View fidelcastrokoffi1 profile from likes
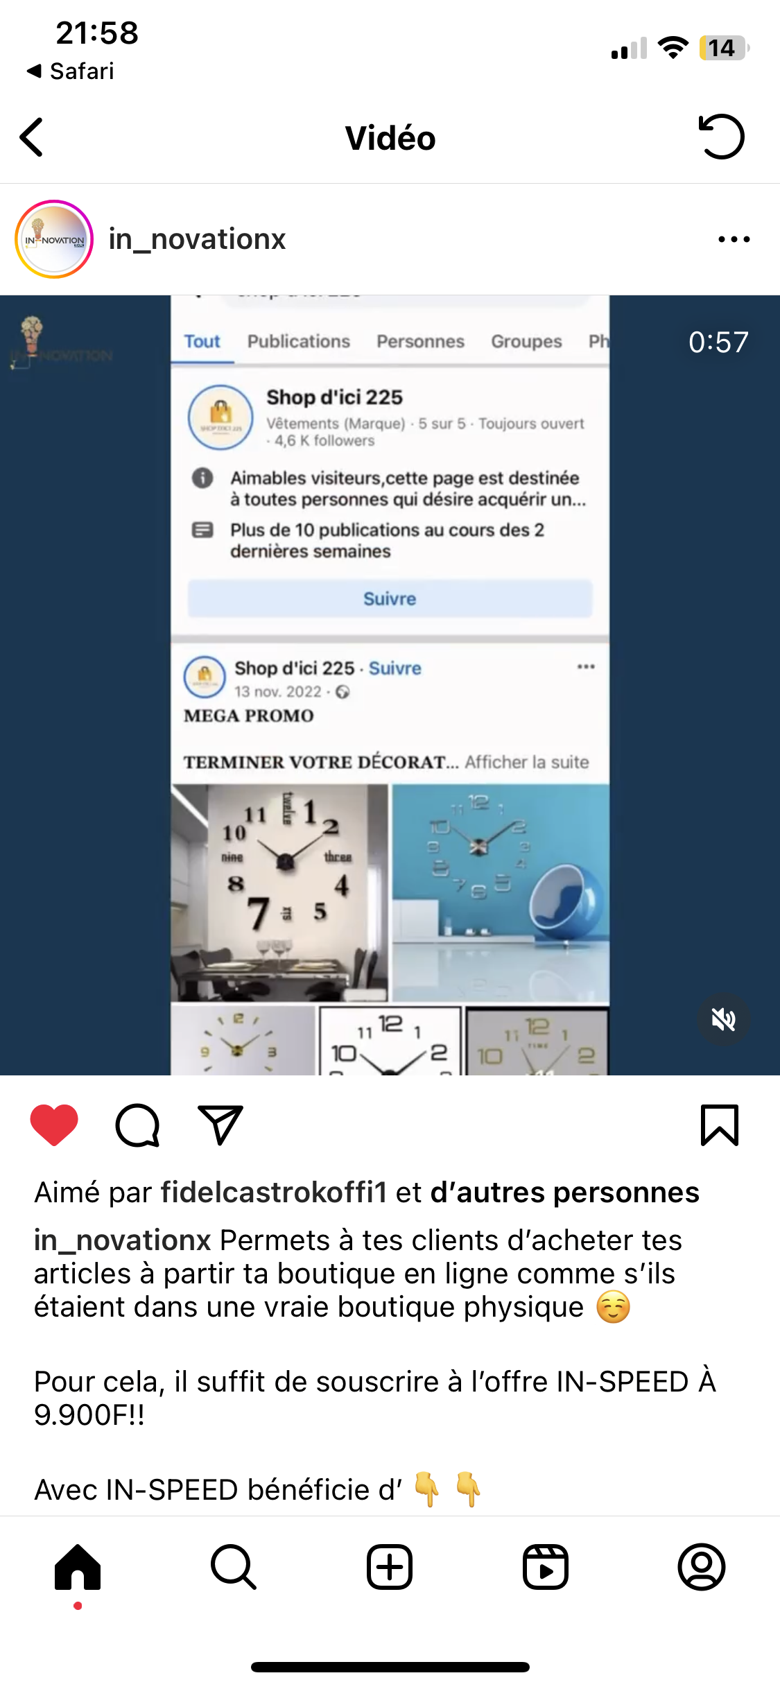Screen dimensions: 780x1689 274,1193
